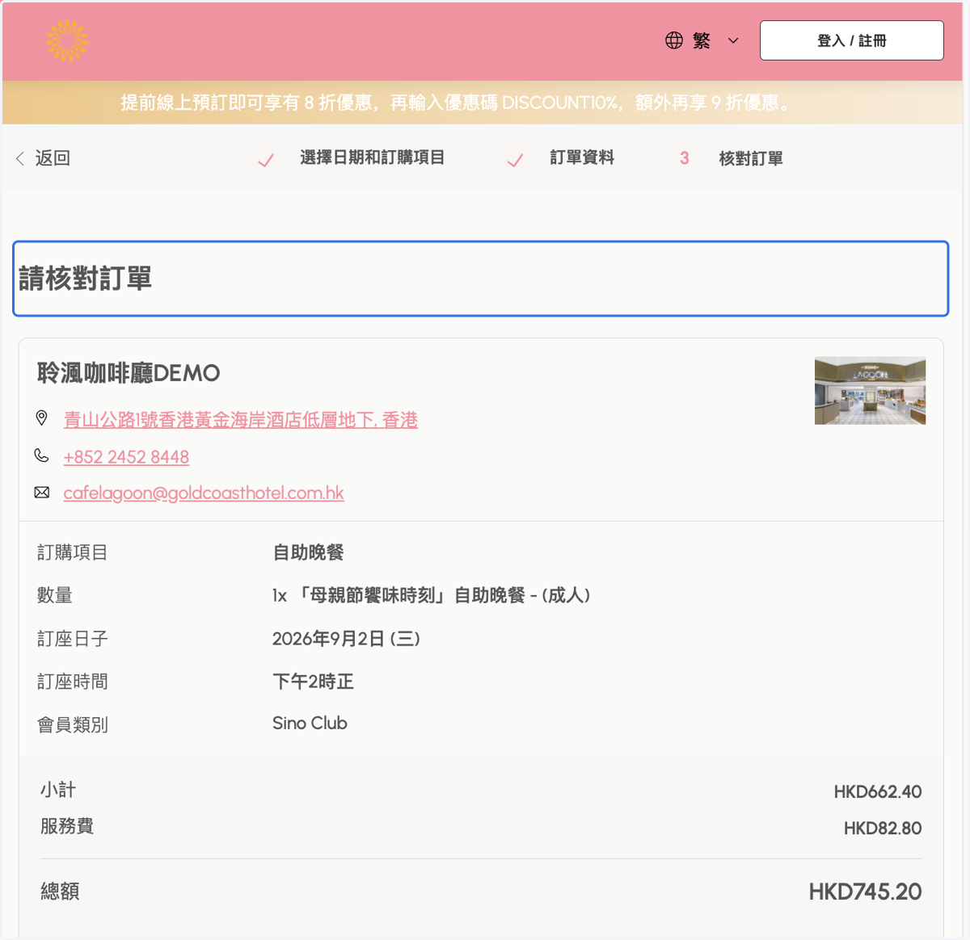This screenshot has width=970, height=940.
Task: Open the Lagoon restaurant thumbnail image
Action: pos(870,391)
